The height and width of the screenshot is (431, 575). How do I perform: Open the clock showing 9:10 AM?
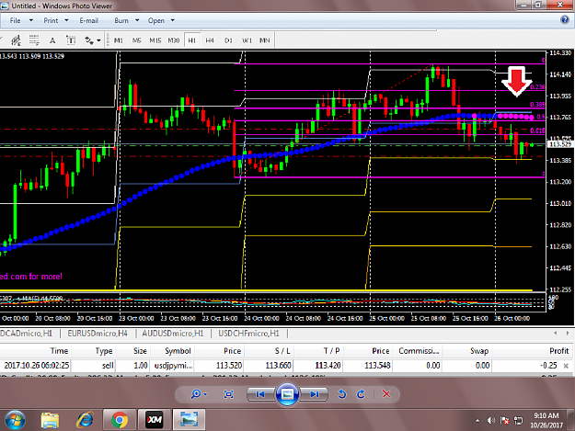click(546, 420)
